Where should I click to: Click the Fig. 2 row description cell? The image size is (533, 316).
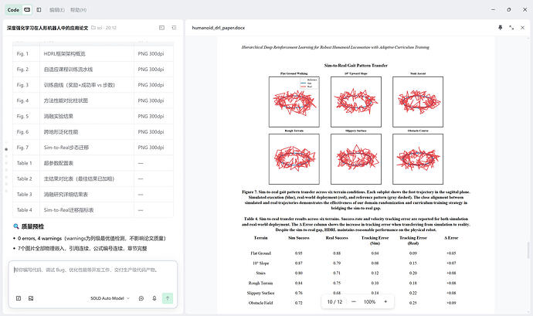87,70
